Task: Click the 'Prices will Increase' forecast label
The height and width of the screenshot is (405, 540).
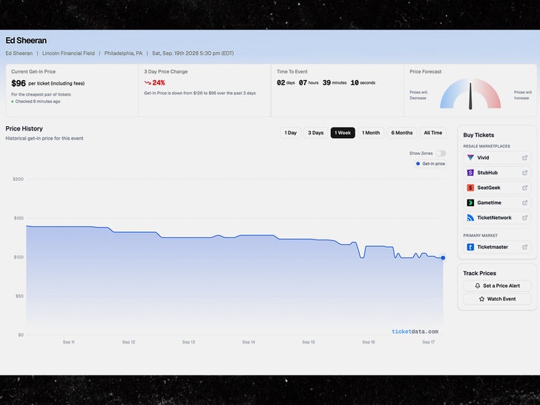Action: pos(523,95)
